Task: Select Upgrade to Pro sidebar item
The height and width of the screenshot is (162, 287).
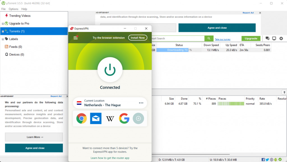Action: [19, 24]
